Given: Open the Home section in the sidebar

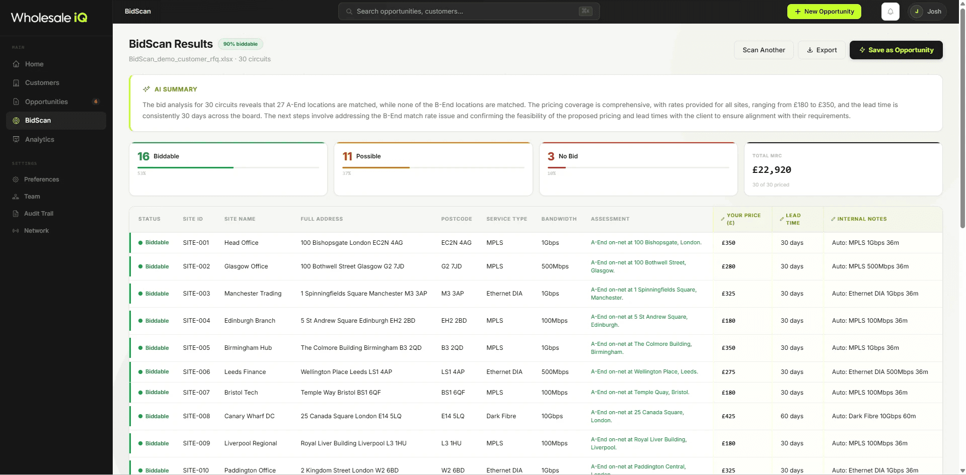Looking at the screenshot, I should click(17, 64).
